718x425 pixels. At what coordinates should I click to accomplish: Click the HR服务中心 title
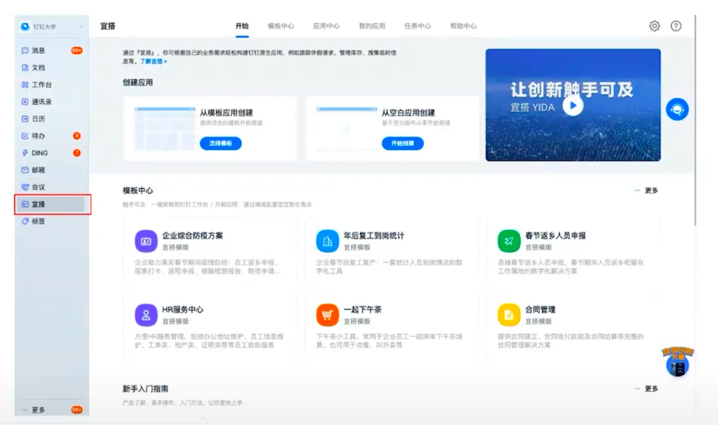[182, 310]
